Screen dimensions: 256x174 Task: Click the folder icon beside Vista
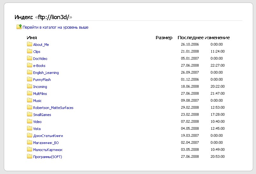[x=30, y=129]
